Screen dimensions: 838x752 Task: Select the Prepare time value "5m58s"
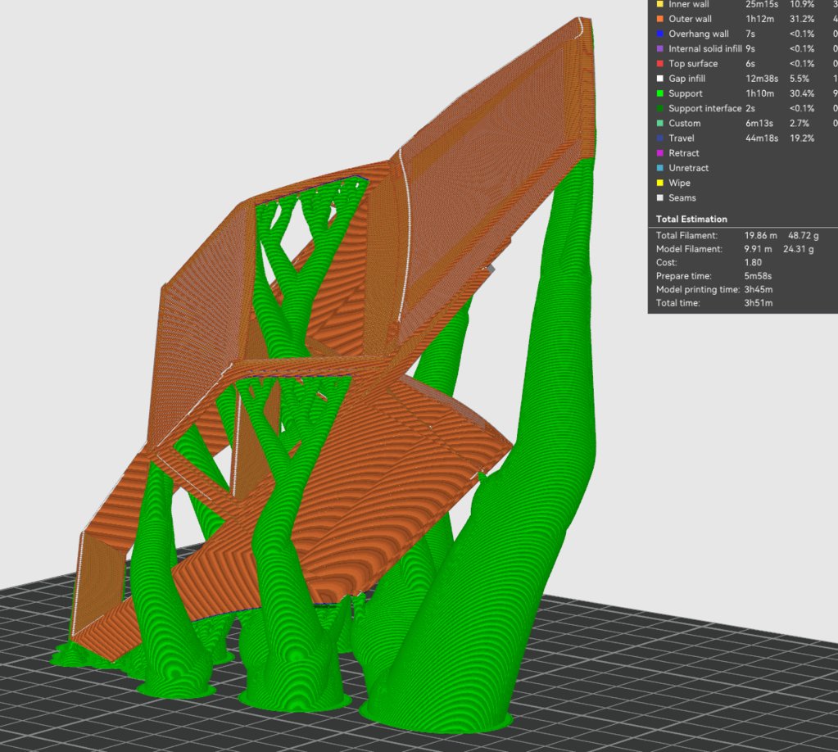(758, 276)
